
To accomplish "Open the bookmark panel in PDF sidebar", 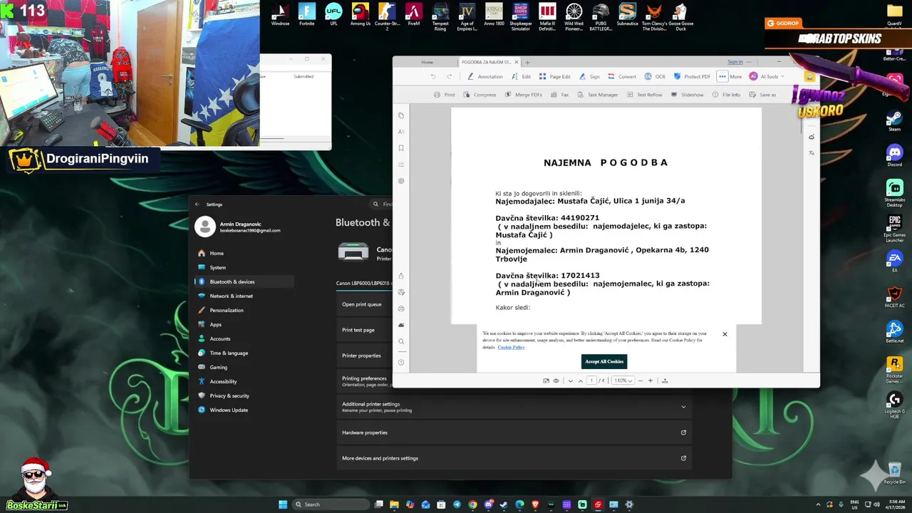I will pos(401,148).
